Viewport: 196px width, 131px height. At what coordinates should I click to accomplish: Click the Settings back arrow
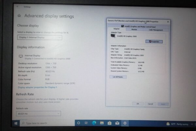coord(17,7)
